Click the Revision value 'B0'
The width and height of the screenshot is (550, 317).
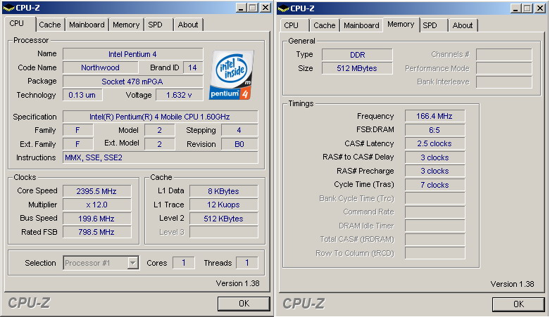point(239,144)
